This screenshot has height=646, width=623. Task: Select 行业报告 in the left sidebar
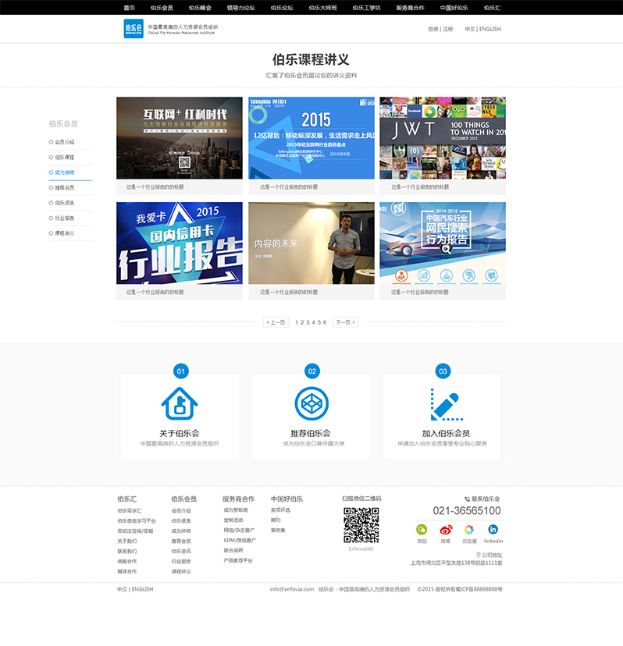pos(64,218)
